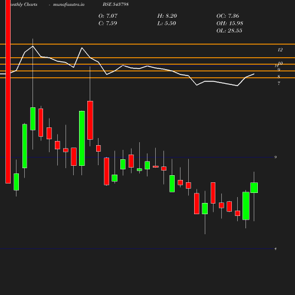295x295 pixels.
Task: Click price label 9 on blue line
Action: coord(276,157)
